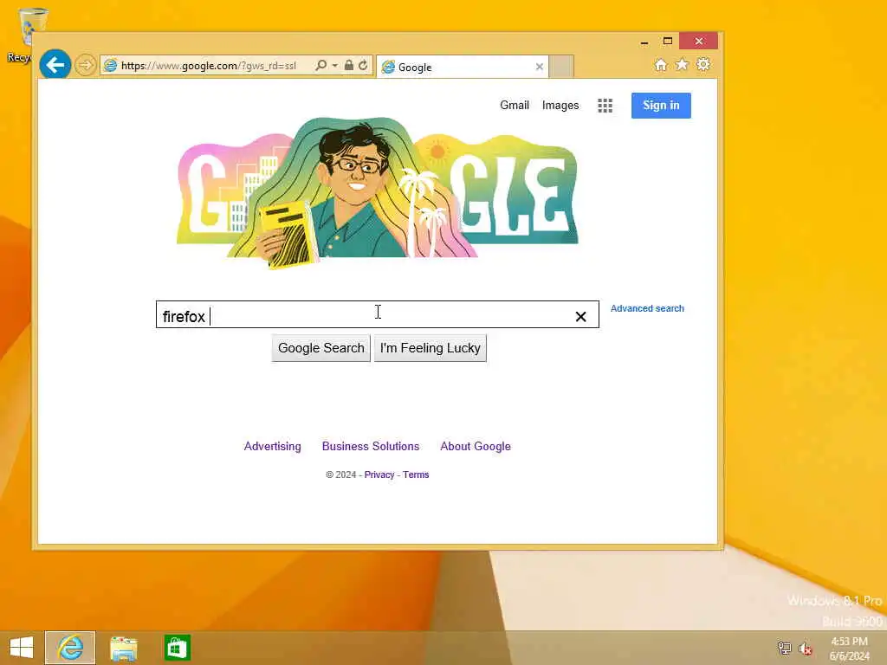Click the Forward navigation arrow
The height and width of the screenshot is (665, 887).
86,65
